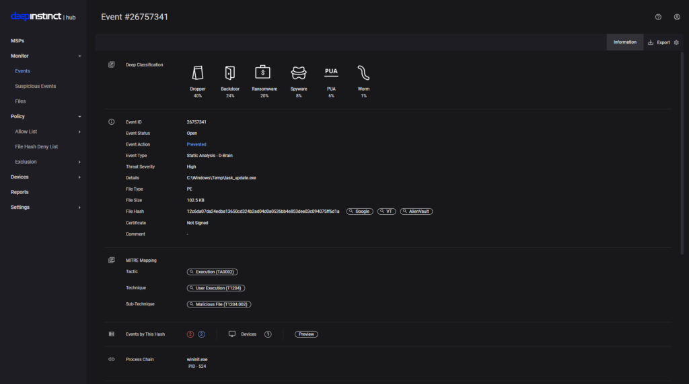Click the Prevented event action link
Viewport: 689px width, 384px height.
coord(196,144)
